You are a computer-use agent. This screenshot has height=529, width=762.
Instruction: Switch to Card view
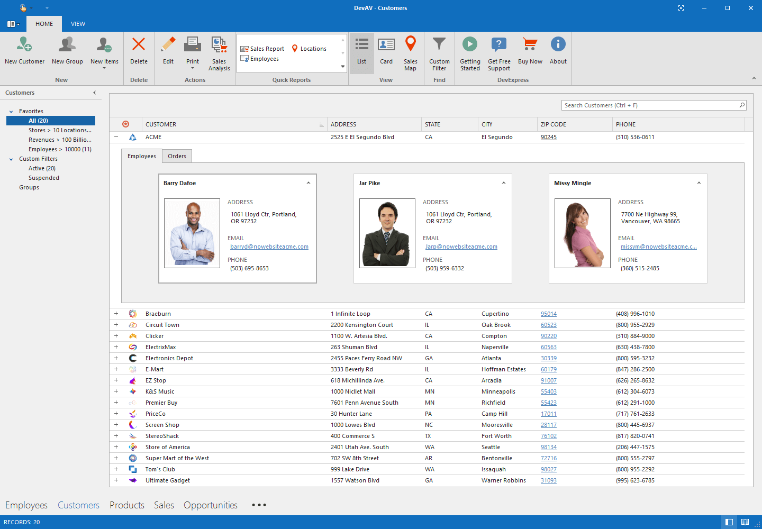[386, 45]
